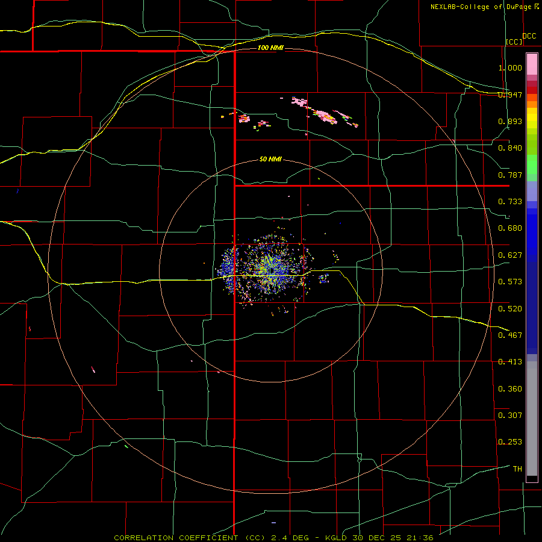Screen dimensions: 542x542
Task: Select the 0.840 scale value
Action: pos(510,148)
